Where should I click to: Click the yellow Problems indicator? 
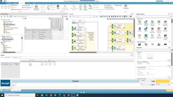point(162,81)
